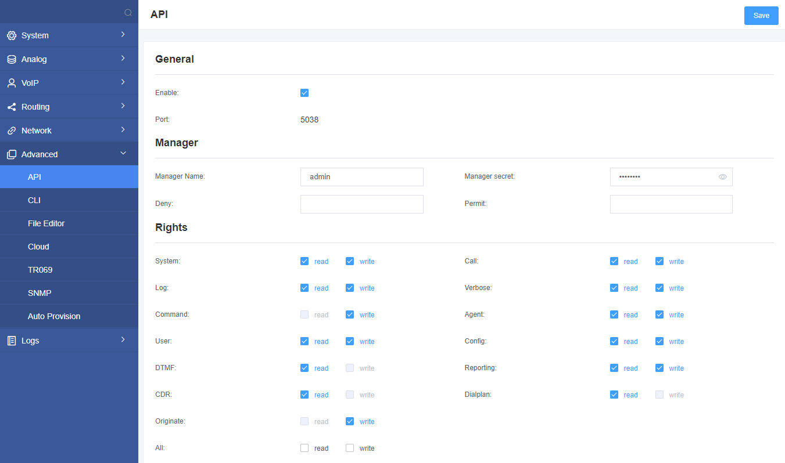Expand the Logs menu chevron
Image resolution: width=785 pixels, height=463 pixels.
pyautogui.click(x=123, y=340)
